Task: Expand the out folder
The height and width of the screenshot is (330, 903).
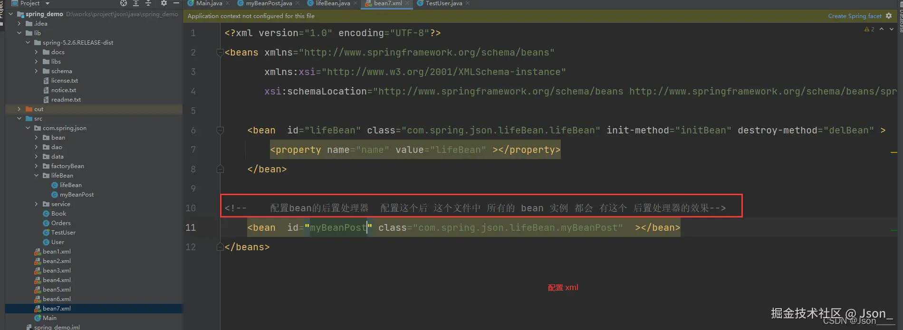Action: click(19, 109)
